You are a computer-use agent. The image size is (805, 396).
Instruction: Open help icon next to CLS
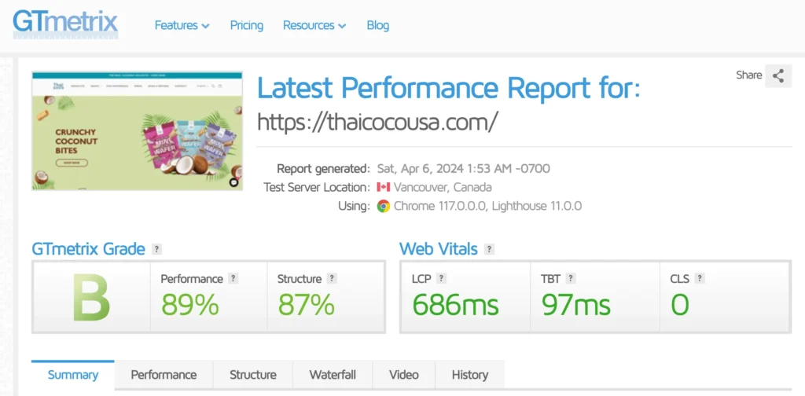(x=700, y=278)
